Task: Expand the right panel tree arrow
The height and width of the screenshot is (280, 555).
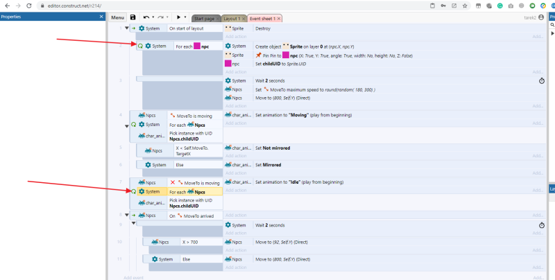Action: pyautogui.click(x=552, y=33)
